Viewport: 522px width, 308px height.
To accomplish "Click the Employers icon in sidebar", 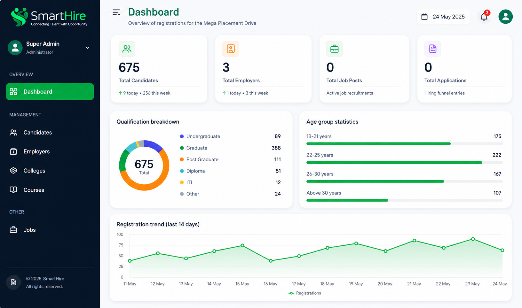I will [x=13, y=151].
